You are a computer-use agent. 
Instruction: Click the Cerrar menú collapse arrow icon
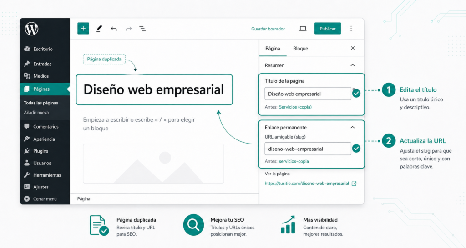pos(27,199)
